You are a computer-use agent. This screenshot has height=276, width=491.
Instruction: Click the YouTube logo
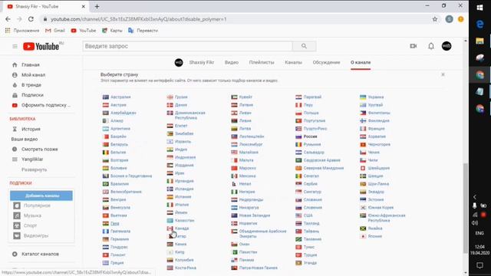click(41, 46)
